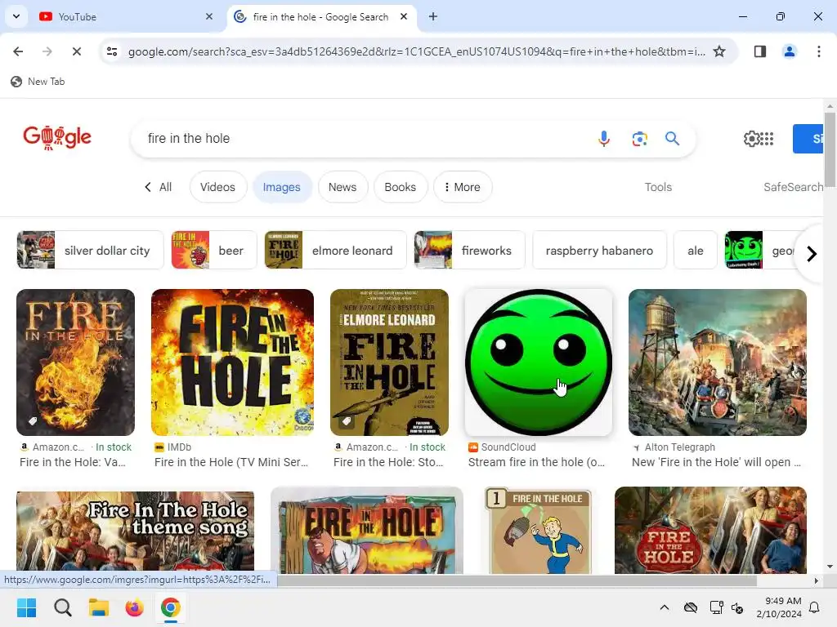Open Google Lens image search
Screen dimensions: 837x627
639,139
